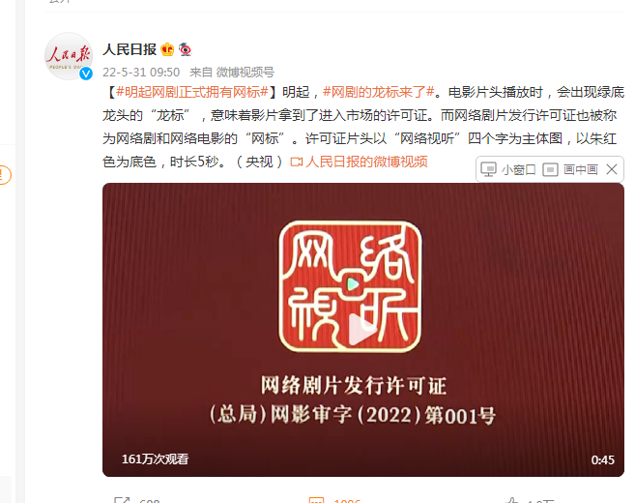Play the video with center play button
Image resolution: width=635 pixels, height=503 pixels.
[362, 330]
